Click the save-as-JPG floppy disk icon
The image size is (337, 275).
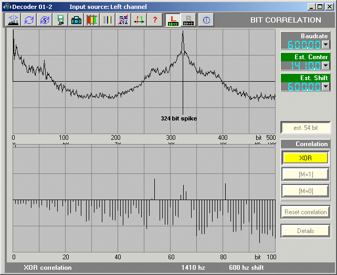coord(60,20)
